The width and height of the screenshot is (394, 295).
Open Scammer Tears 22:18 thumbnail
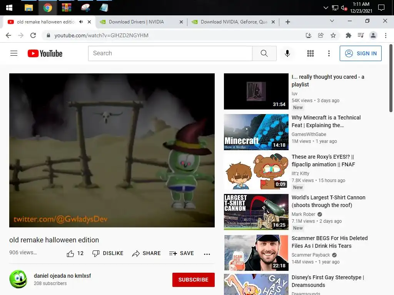(256, 253)
